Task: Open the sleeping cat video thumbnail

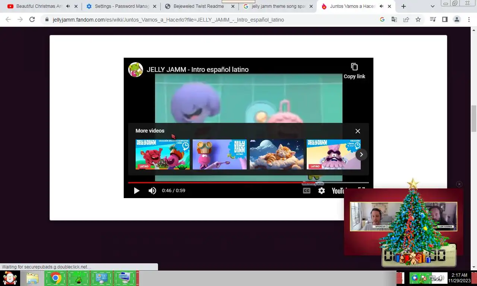Action: click(277, 155)
